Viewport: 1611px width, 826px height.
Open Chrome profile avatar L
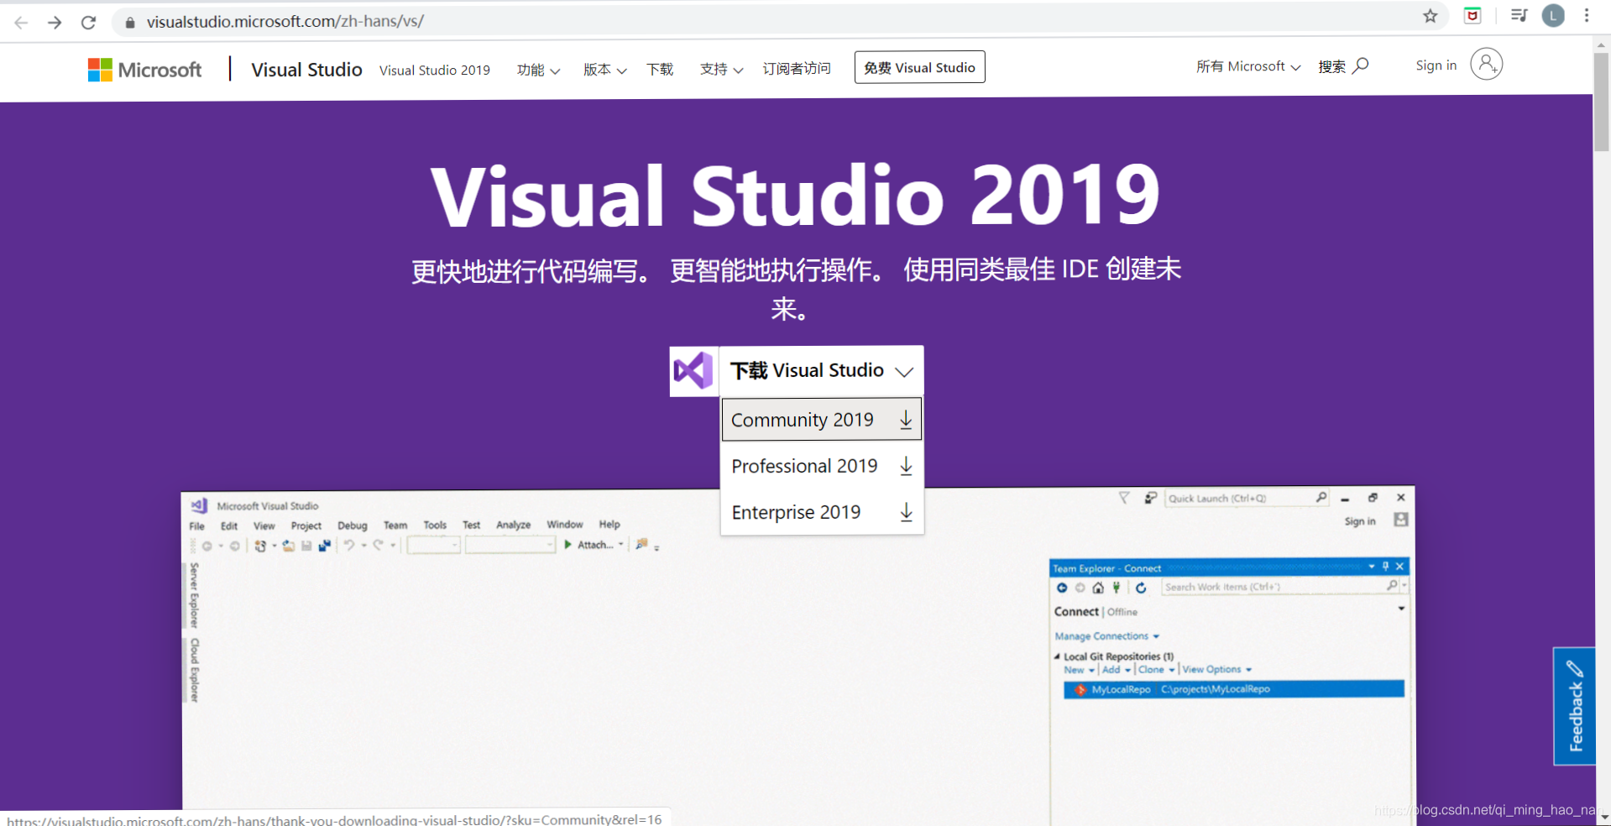pos(1553,15)
